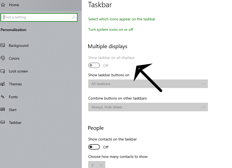Click the Taskbar page title
Viewport: 232px width, 168px height.
pos(100,5)
